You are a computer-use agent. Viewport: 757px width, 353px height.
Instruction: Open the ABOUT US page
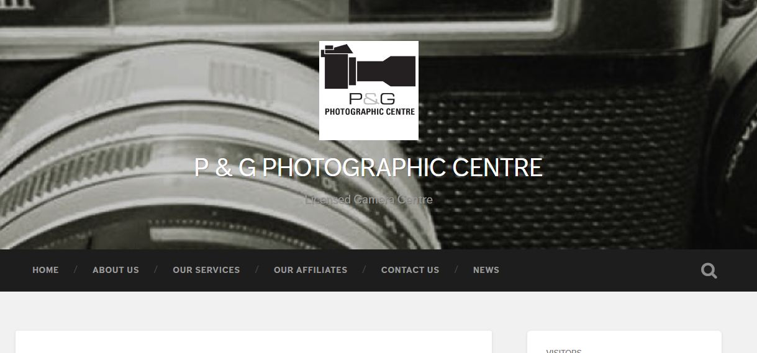(x=116, y=270)
